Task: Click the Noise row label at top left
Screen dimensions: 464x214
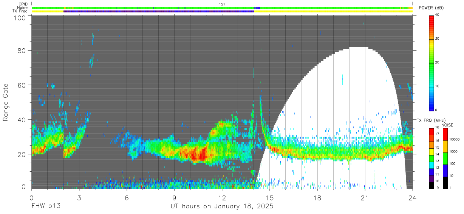Action: tap(23, 8)
